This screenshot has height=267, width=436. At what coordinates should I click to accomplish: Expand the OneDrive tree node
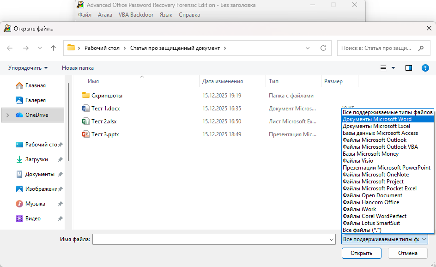coord(7,115)
